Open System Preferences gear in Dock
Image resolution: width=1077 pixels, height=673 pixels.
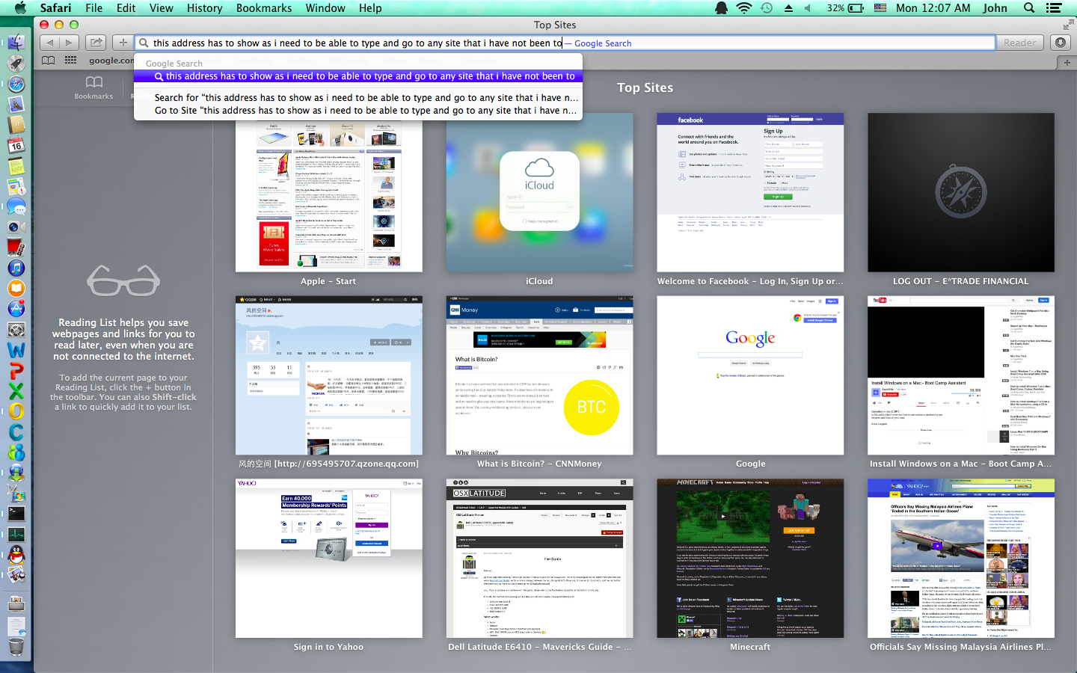(x=16, y=329)
